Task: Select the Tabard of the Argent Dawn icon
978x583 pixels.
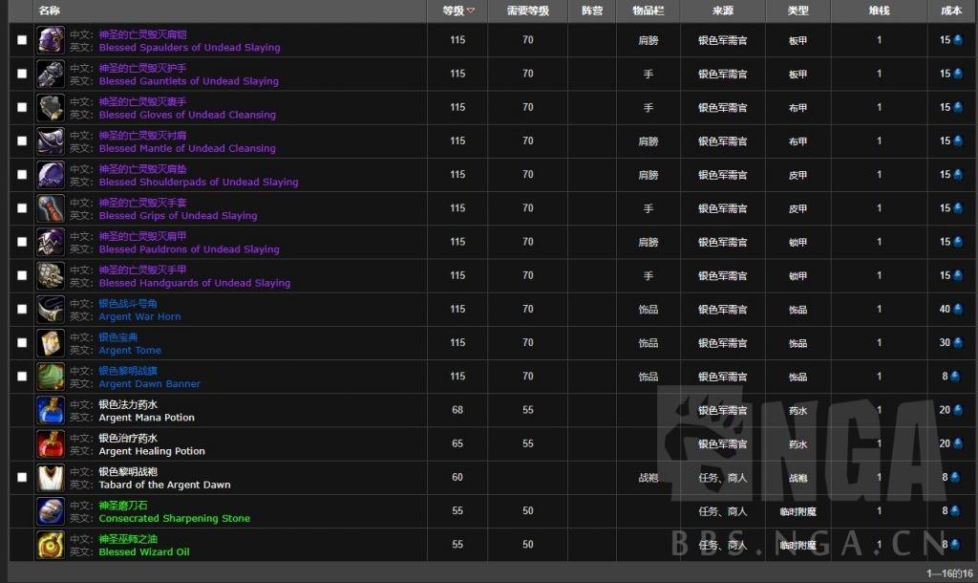Action: [x=51, y=478]
